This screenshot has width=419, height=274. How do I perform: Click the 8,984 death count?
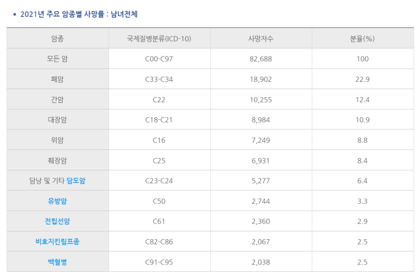point(261,120)
